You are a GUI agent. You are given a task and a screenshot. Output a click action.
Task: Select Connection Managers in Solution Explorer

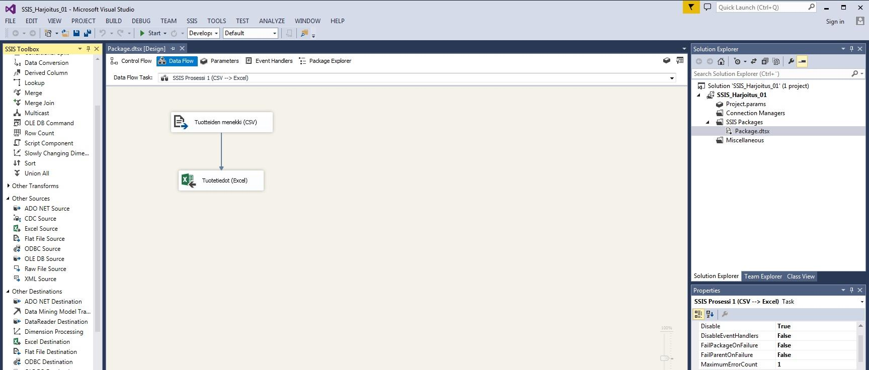point(755,113)
